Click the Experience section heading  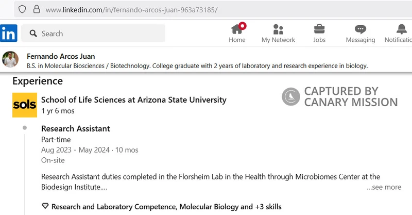(x=38, y=81)
